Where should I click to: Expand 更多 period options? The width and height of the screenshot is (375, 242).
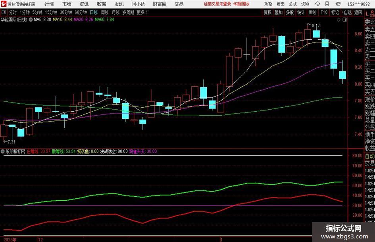tap(142, 12)
